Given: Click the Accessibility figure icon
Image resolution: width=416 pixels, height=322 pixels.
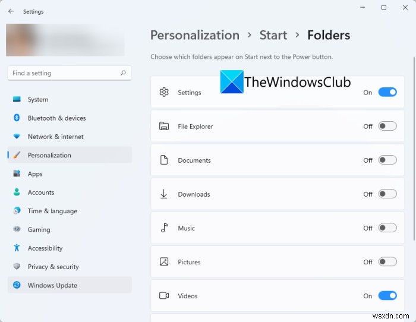Looking at the screenshot, I should click(17, 248).
